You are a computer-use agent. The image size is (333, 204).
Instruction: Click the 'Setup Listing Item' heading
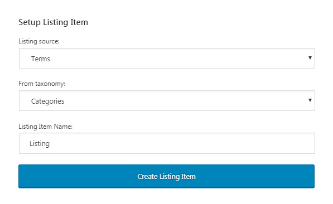coord(53,22)
